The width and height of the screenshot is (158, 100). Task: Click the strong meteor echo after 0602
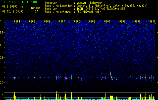[40, 77]
